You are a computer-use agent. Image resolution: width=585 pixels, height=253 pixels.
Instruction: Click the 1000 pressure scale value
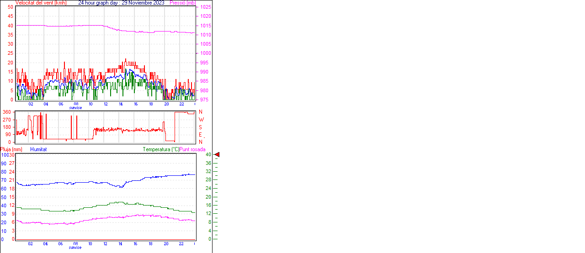pos(205,53)
